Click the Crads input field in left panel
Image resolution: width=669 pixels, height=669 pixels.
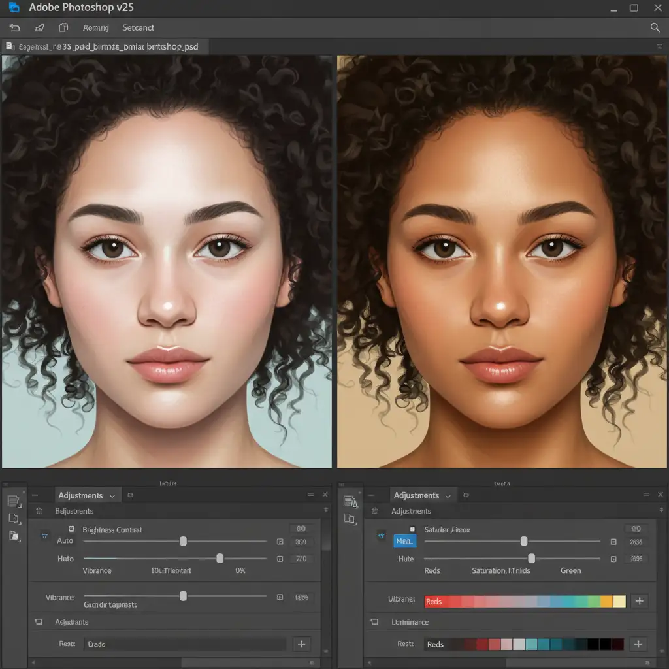coord(186,644)
